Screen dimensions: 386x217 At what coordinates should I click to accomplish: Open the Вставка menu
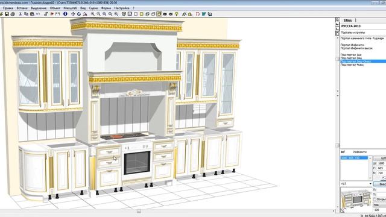click(22, 8)
